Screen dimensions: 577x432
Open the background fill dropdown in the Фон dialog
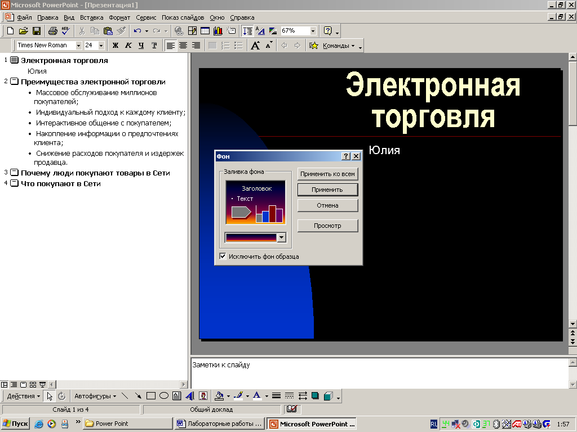point(281,237)
